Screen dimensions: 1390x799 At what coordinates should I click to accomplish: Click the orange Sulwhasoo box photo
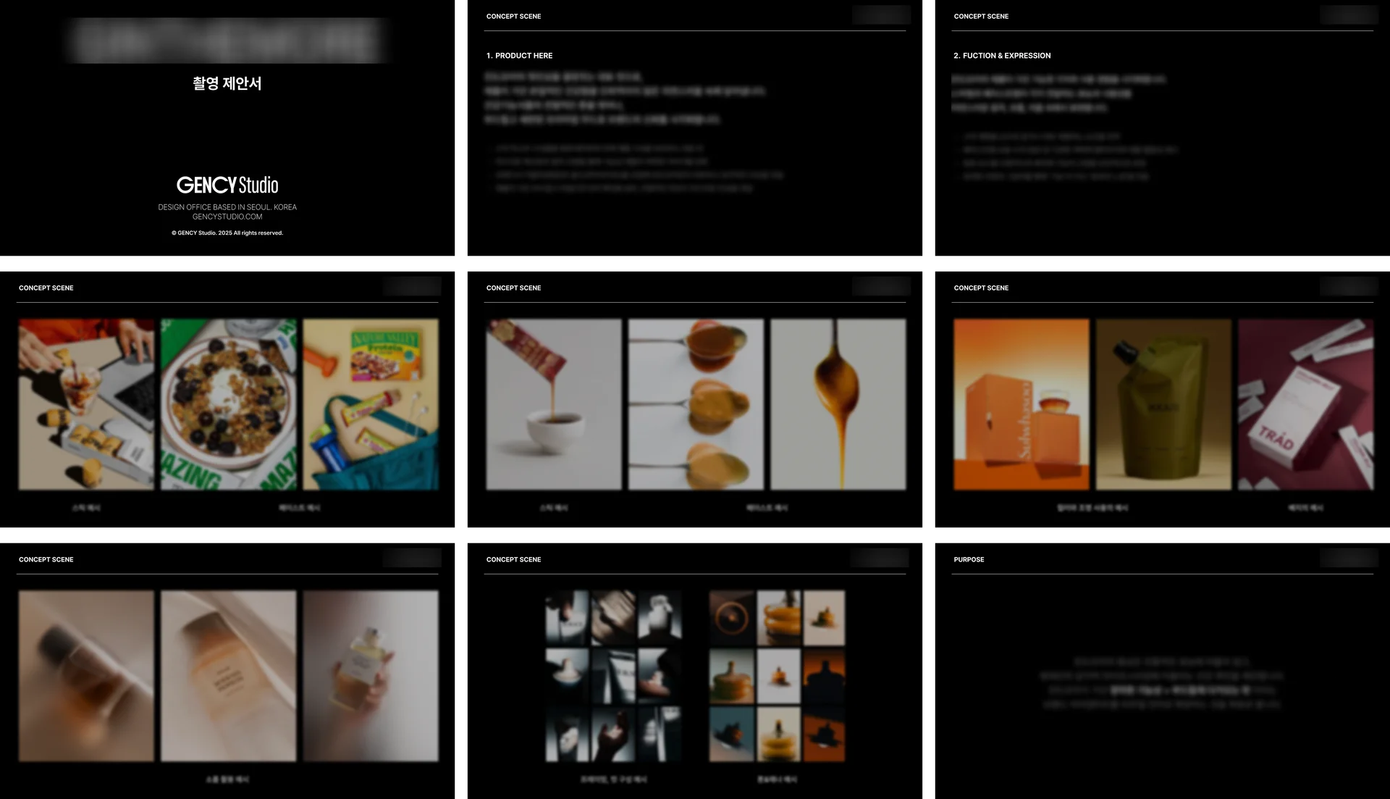(x=1021, y=404)
